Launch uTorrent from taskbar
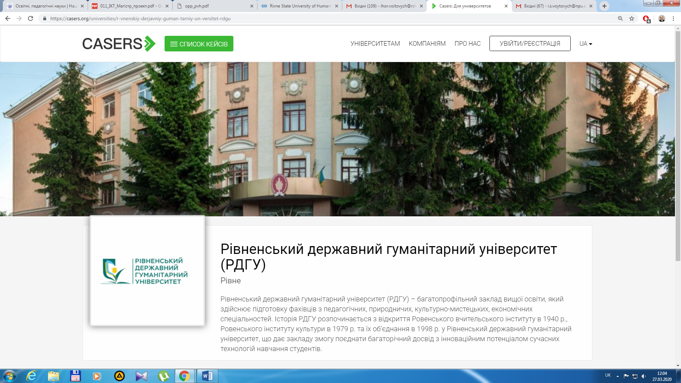Screen dimensions: 681x383 (x=163, y=376)
